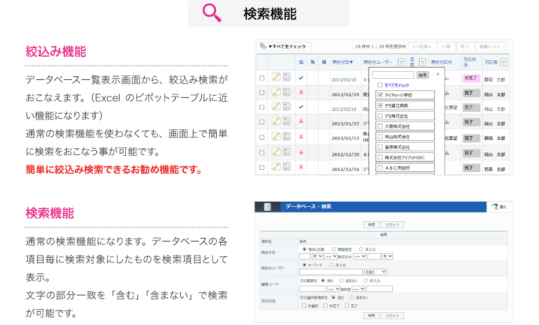Click the filter funnel icon beside 問合せユーザー

(401, 63)
